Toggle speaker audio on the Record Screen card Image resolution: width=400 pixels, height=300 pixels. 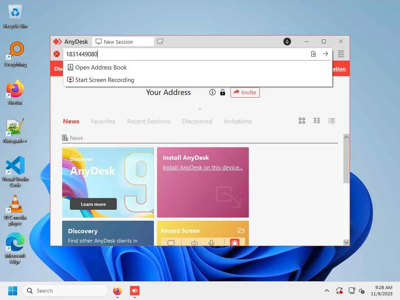[195, 243]
